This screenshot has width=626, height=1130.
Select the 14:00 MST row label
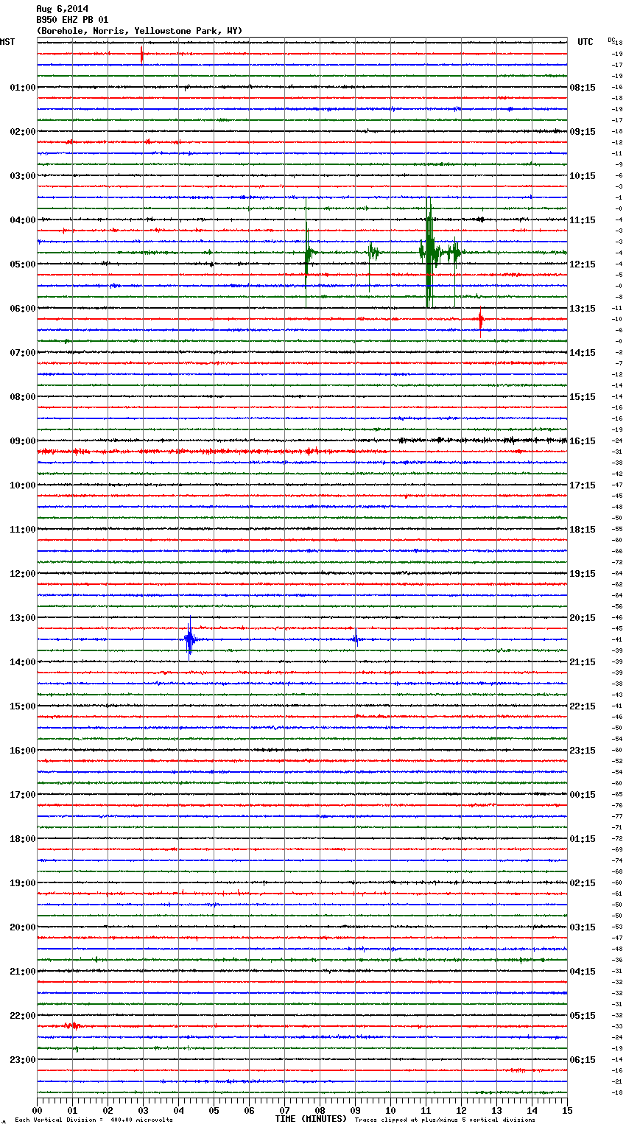pyautogui.click(x=22, y=662)
